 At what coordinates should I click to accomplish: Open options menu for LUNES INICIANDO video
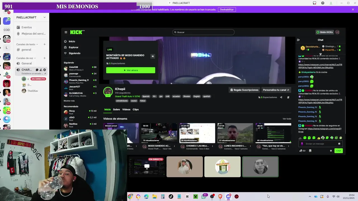[250, 146]
